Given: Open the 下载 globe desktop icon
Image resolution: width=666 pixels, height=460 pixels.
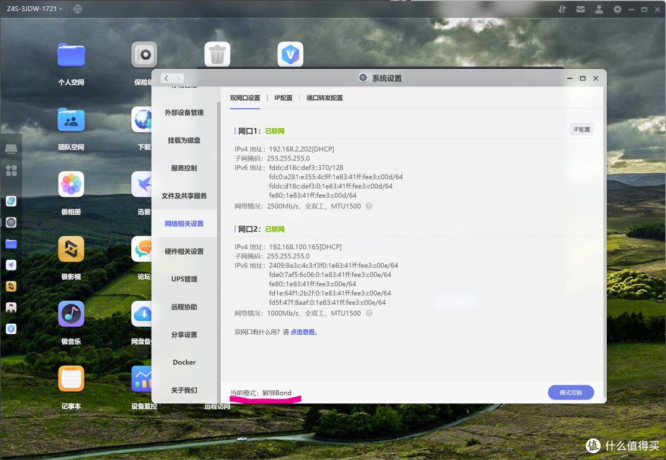Looking at the screenshot, I should point(142,120).
